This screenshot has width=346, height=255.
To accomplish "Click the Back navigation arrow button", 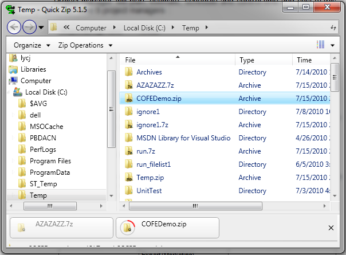I will 15,27.
